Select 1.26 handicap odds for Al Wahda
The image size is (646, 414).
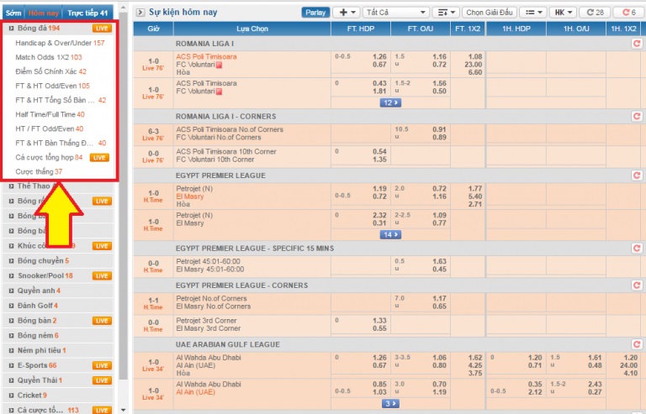[379, 357]
